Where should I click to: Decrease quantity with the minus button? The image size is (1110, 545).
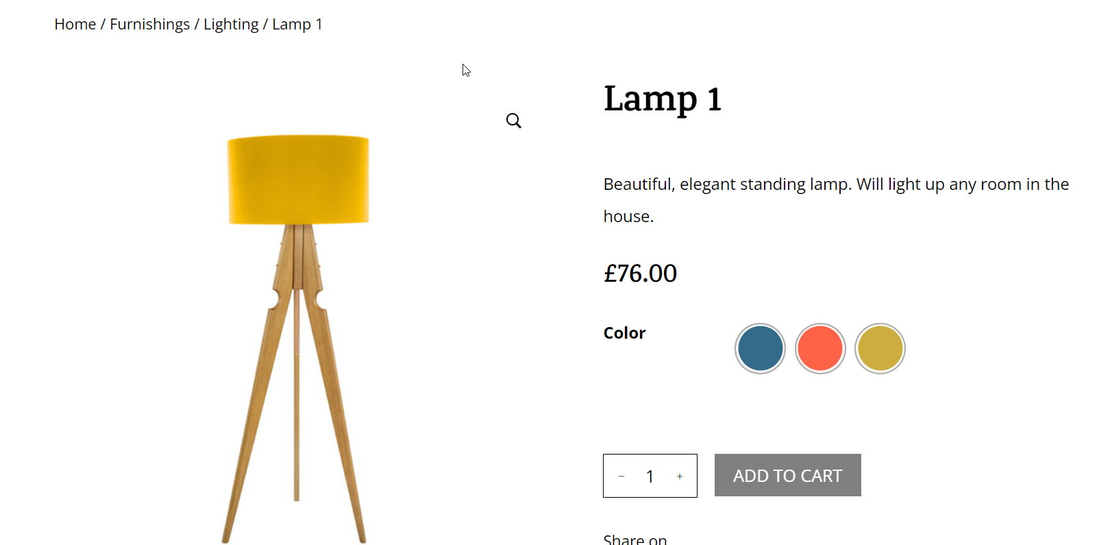pos(621,476)
